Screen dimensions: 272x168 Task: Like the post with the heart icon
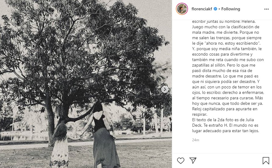(x=181, y=160)
